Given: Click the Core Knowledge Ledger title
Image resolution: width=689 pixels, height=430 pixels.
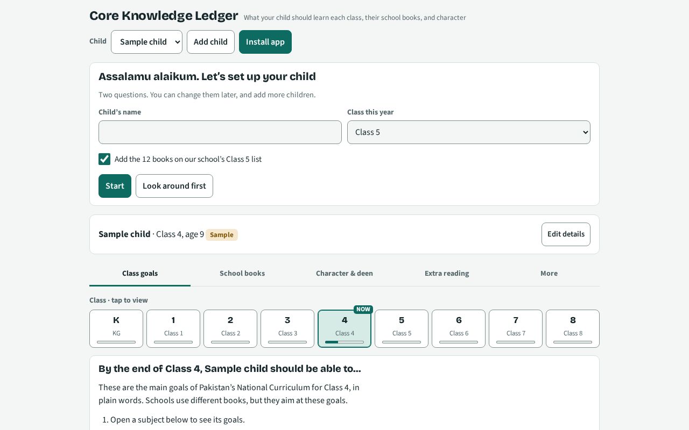Looking at the screenshot, I should pos(164,16).
